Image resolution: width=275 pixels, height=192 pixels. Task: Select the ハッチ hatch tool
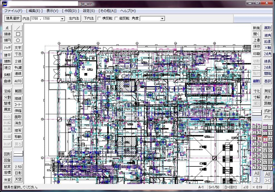(7, 48)
